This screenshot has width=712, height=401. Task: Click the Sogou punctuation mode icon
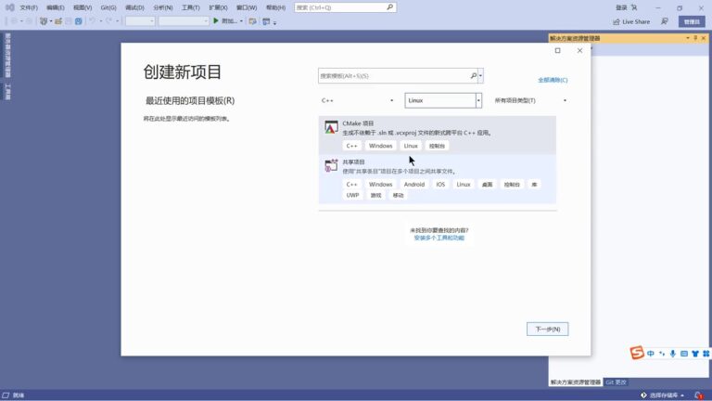[x=662, y=354]
